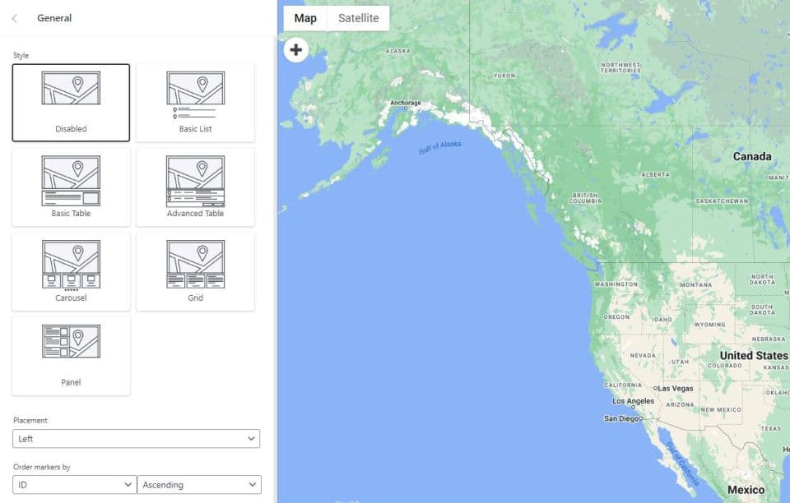Click the Oregon state label
This screenshot has width=790, height=503.
pyautogui.click(x=616, y=317)
